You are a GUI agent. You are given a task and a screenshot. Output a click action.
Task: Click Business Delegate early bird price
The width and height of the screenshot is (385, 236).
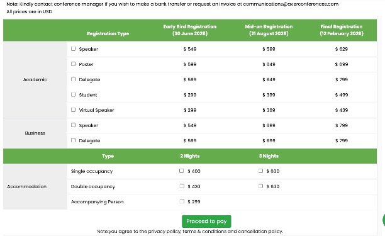coord(190,140)
